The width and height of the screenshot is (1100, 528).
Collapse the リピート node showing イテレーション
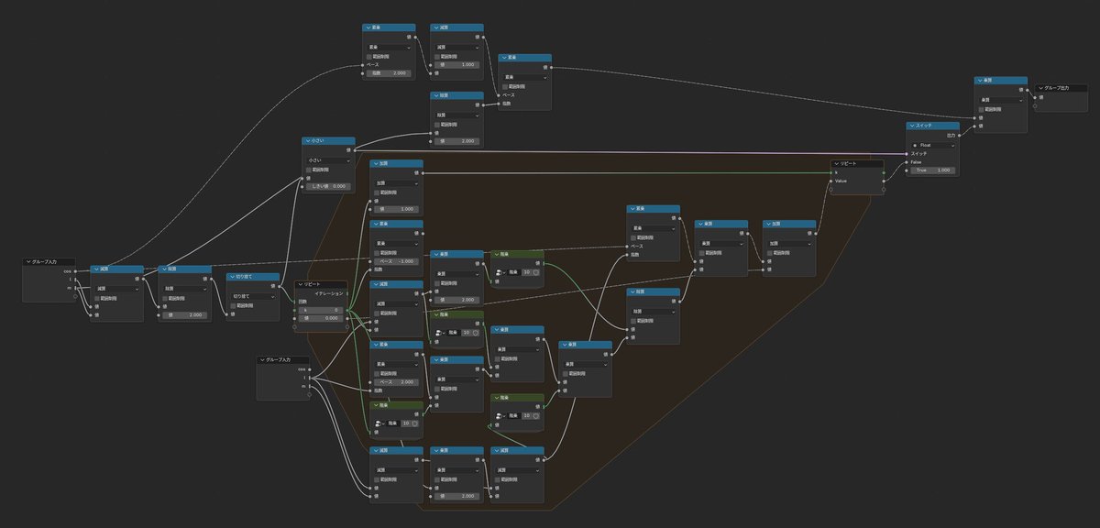(x=299, y=285)
